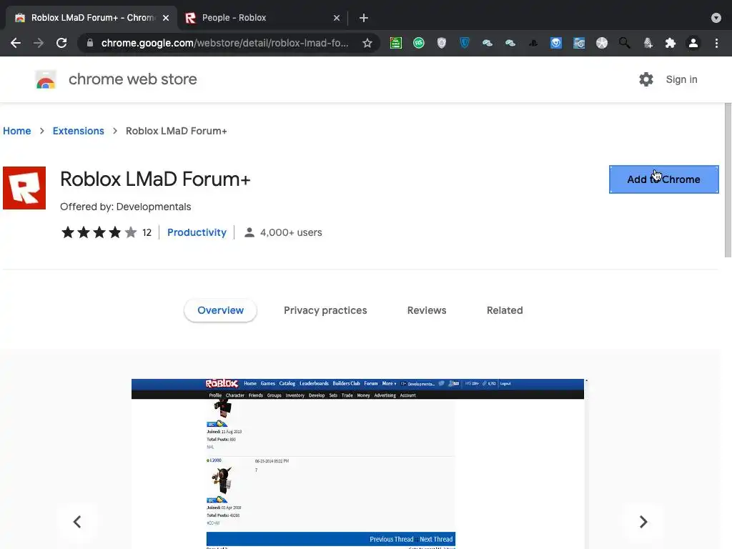This screenshot has width=732, height=549.
Task: Open the tab search dropdown arrow
Action: click(716, 18)
